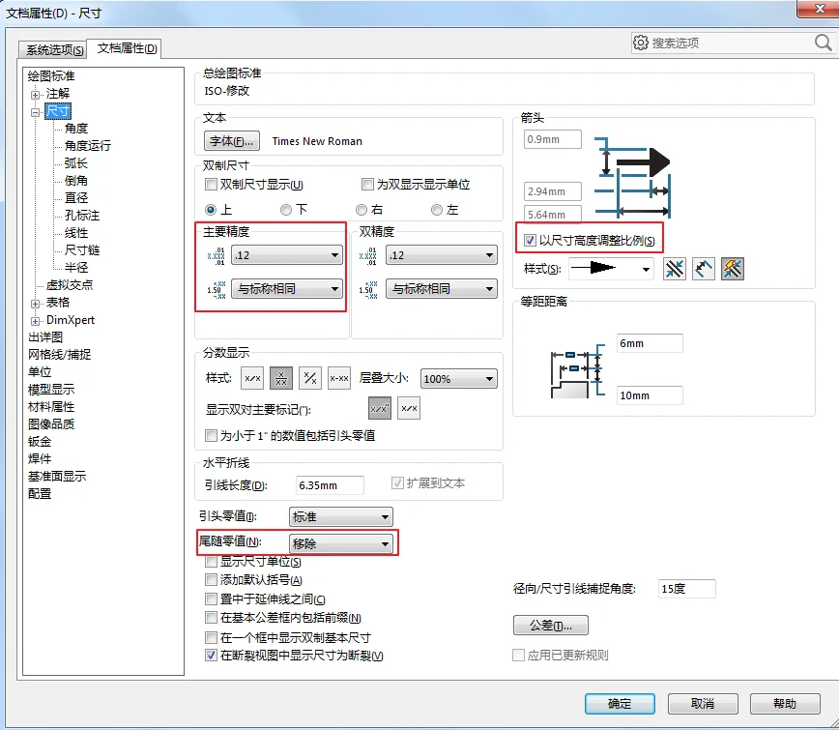Select 单位 in the tree
The width and height of the screenshot is (839, 730).
tap(40, 372)
